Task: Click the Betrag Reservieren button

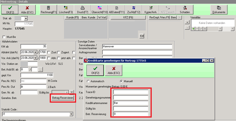Action: 63,98
